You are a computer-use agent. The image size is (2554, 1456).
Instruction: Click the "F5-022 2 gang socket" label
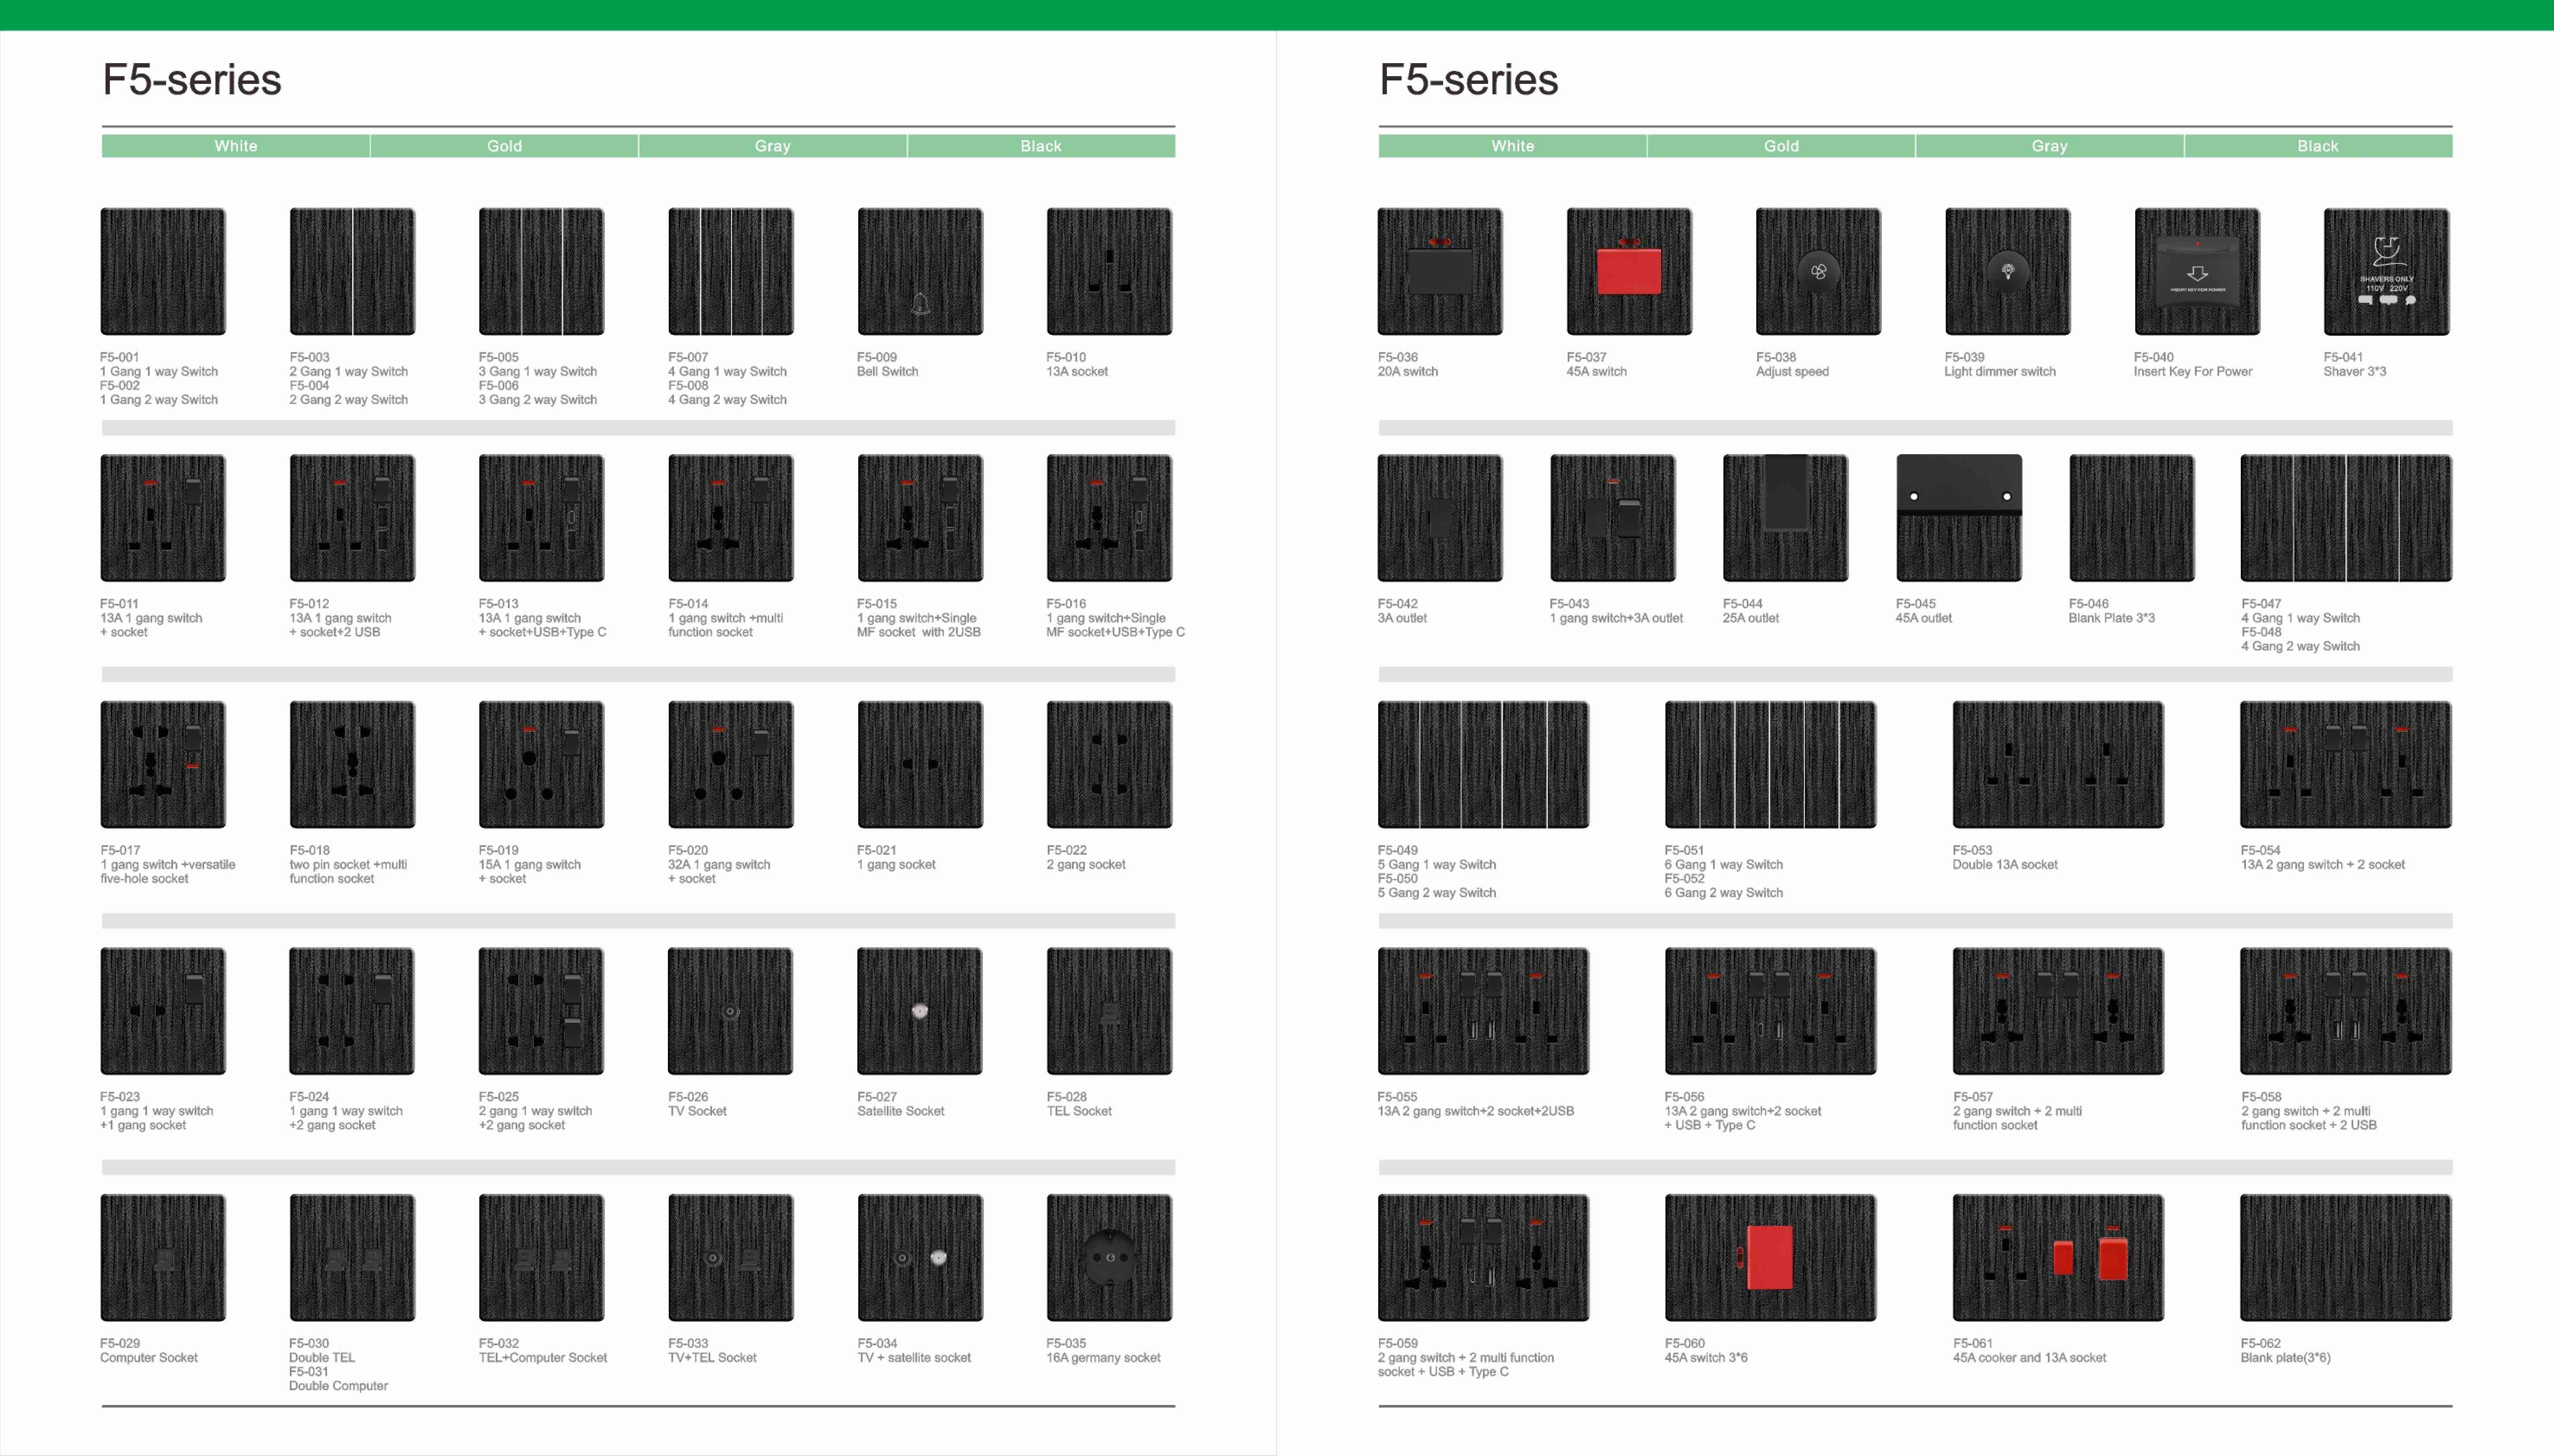pos(1086,857)
